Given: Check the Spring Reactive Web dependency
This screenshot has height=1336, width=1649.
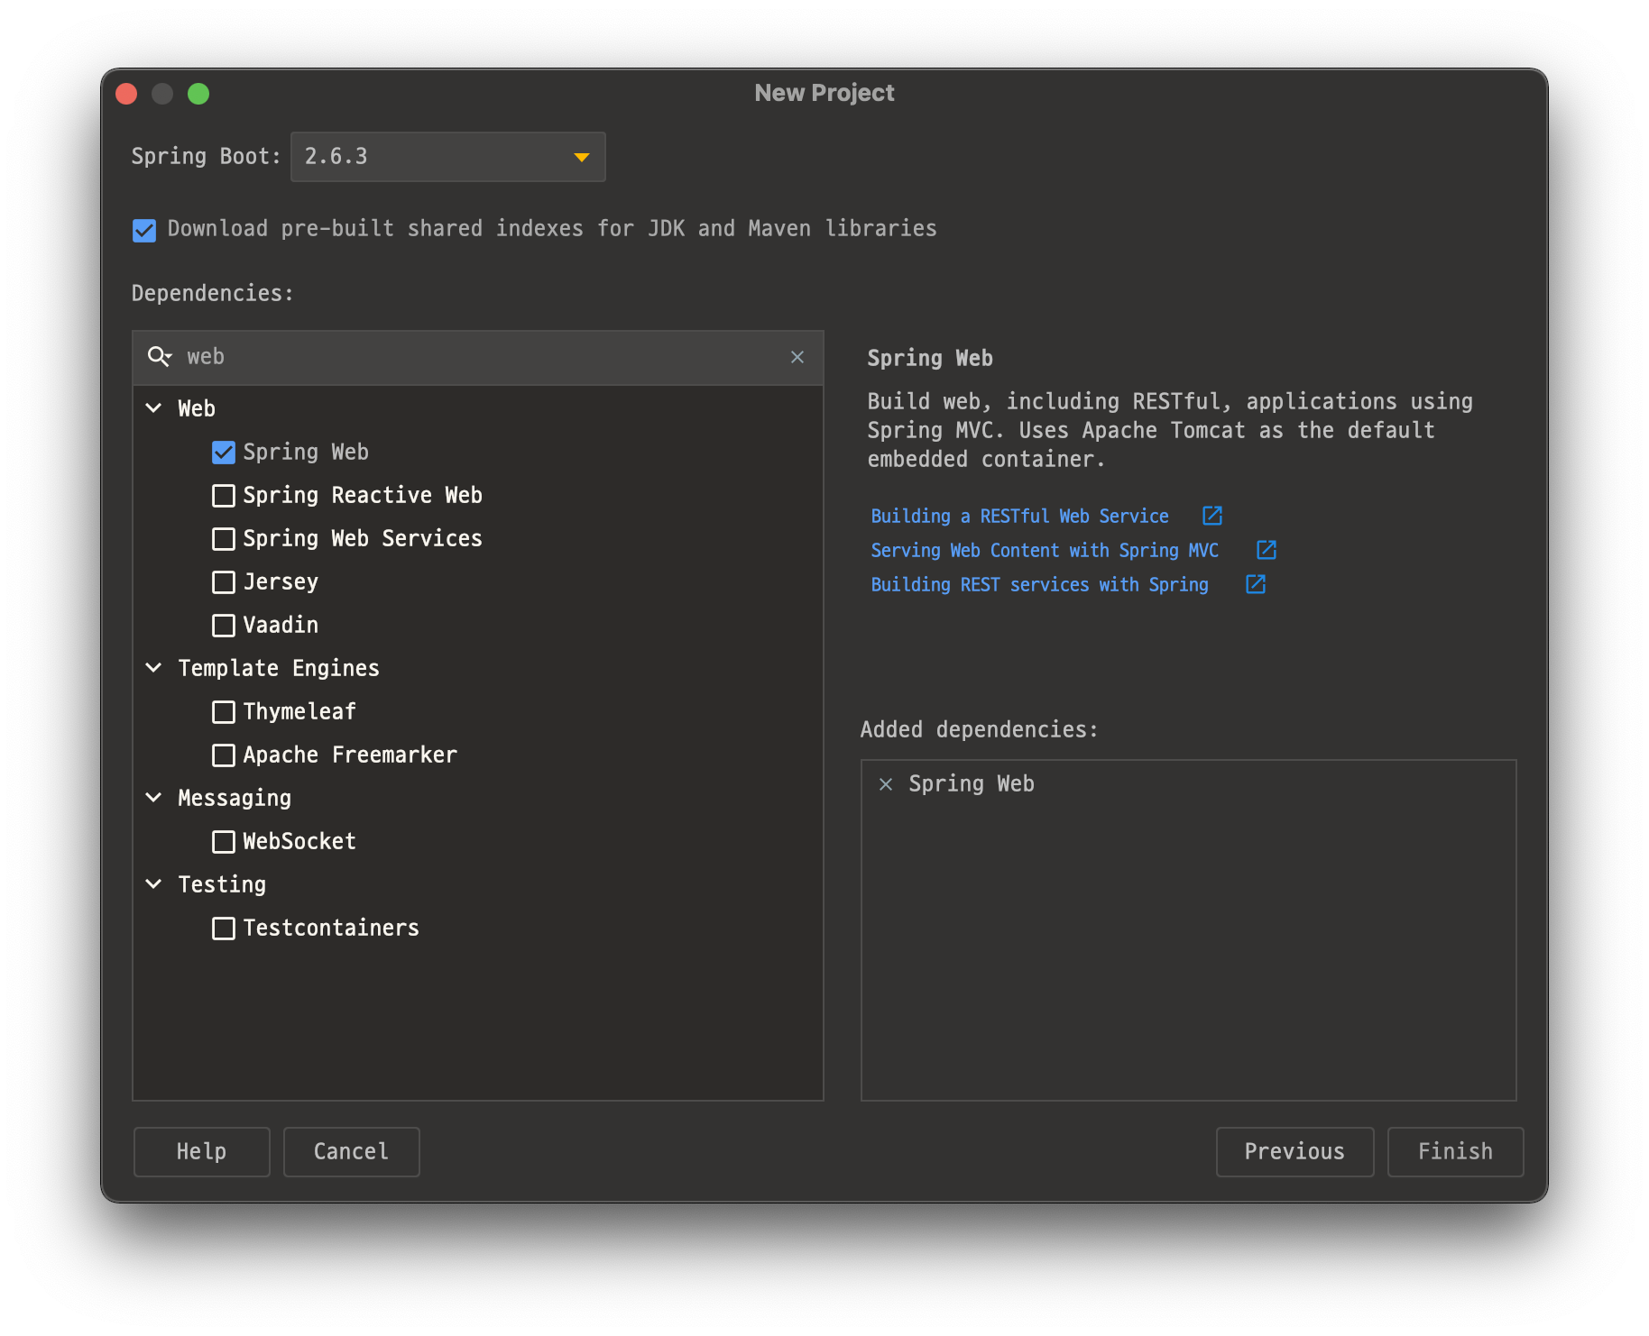Looking at the screenshot, I should (224, 496).
